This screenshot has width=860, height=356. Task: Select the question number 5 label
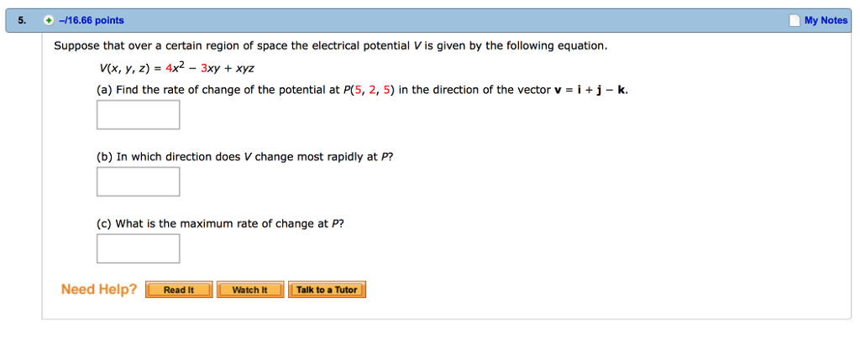(x=21, y=21)
